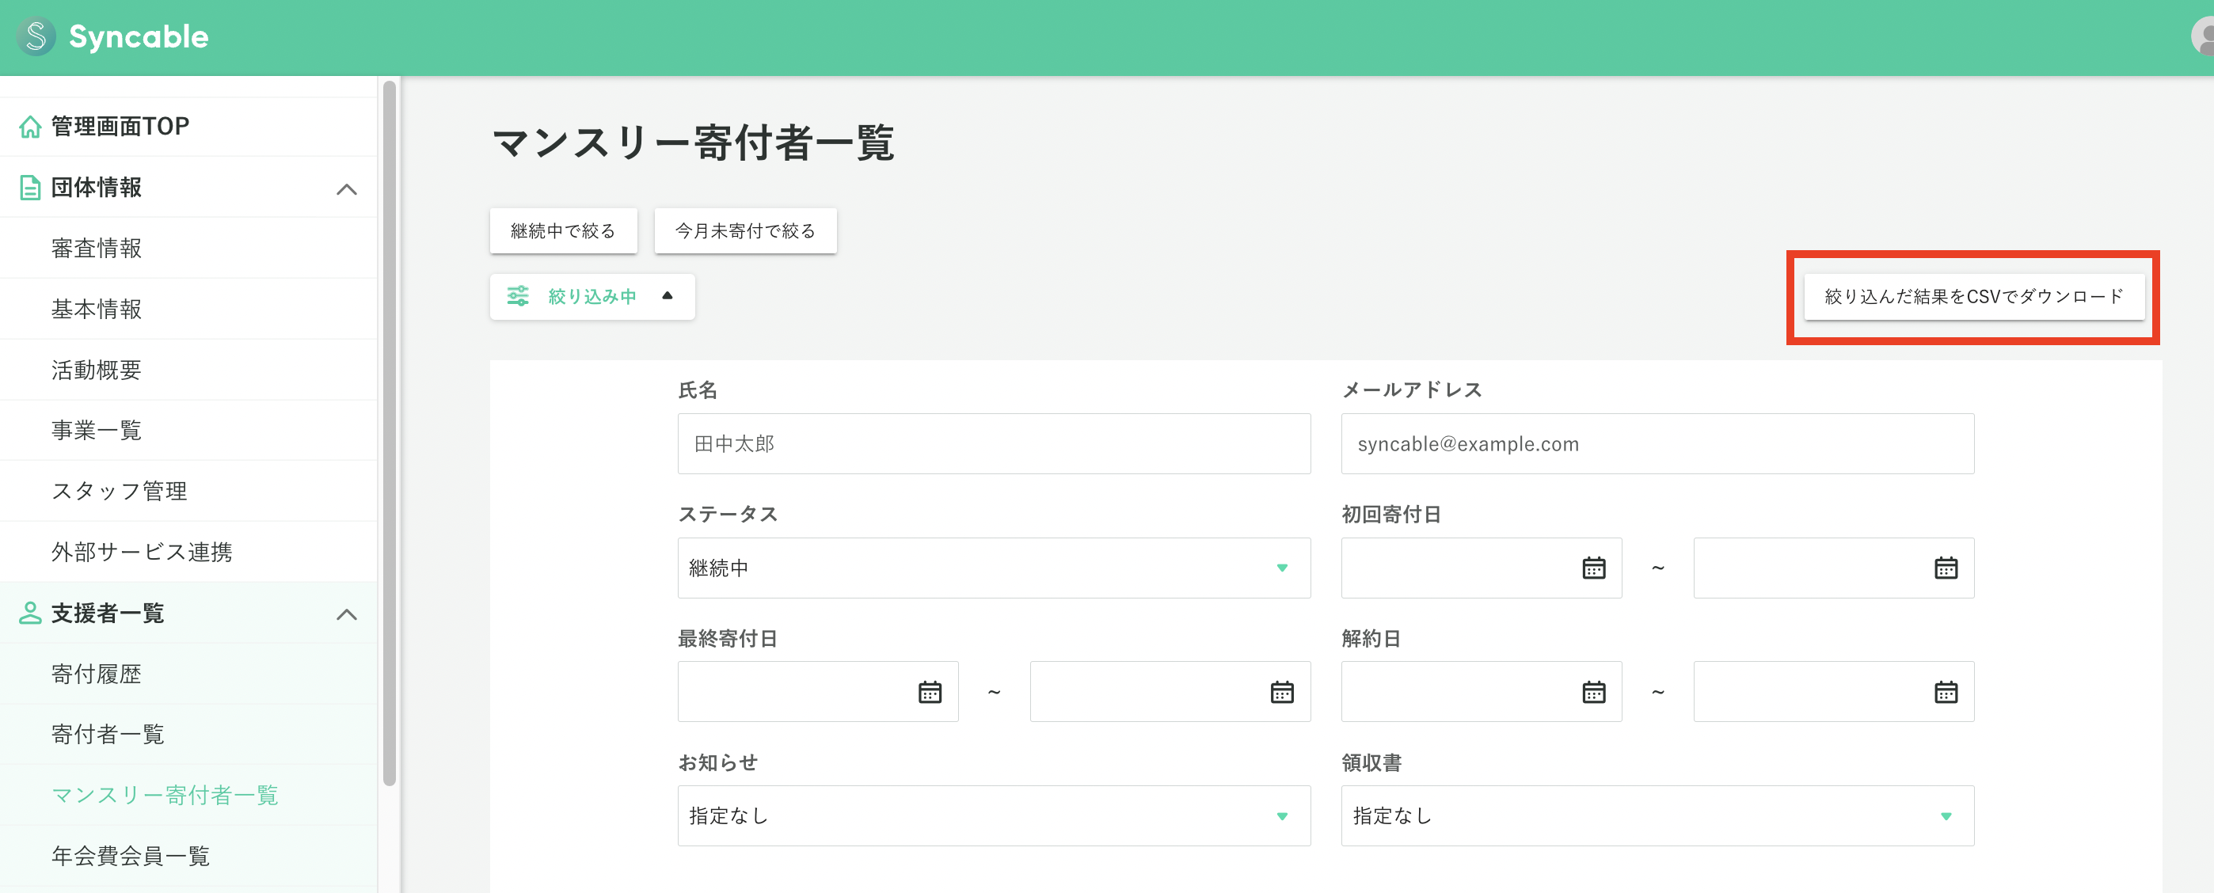Screen dimensions: 2214x893
Task: Click the 氏名 input field showing 田中太郎
Action: point(994,443)
